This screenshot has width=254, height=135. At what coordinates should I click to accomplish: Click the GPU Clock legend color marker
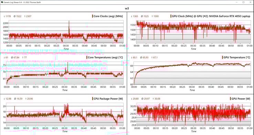tap(171, 16)
